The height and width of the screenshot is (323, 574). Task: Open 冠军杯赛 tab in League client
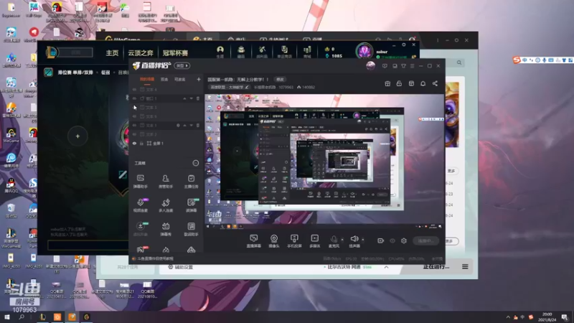pyautogui.click(x=175, y=53)
